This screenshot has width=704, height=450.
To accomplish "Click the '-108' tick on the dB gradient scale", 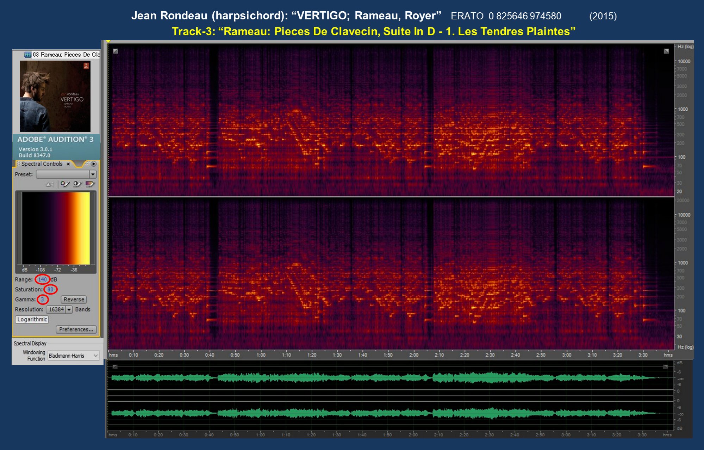I will [x=40, y=270].
